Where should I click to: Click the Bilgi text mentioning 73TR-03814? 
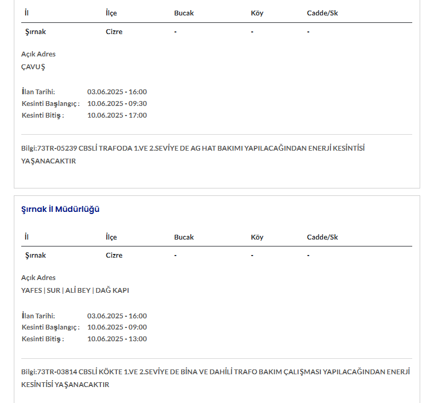pos(215,378)
